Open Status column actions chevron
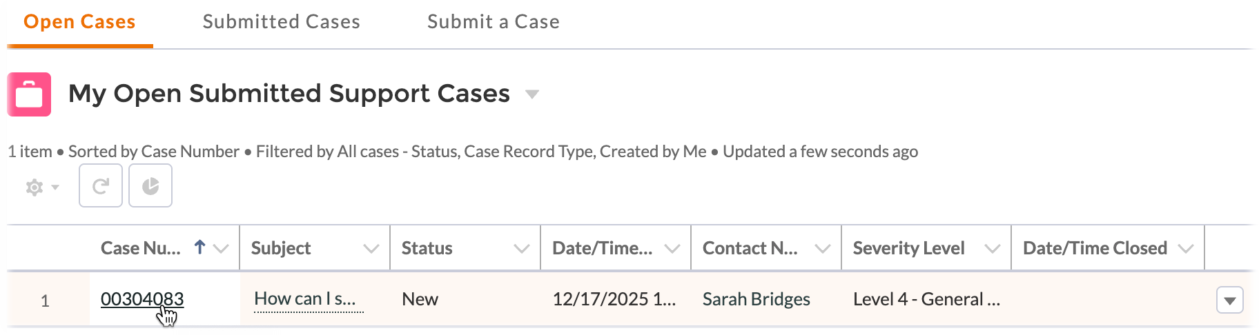This screenshot has width=1259, height=335. tap(522, 249)
